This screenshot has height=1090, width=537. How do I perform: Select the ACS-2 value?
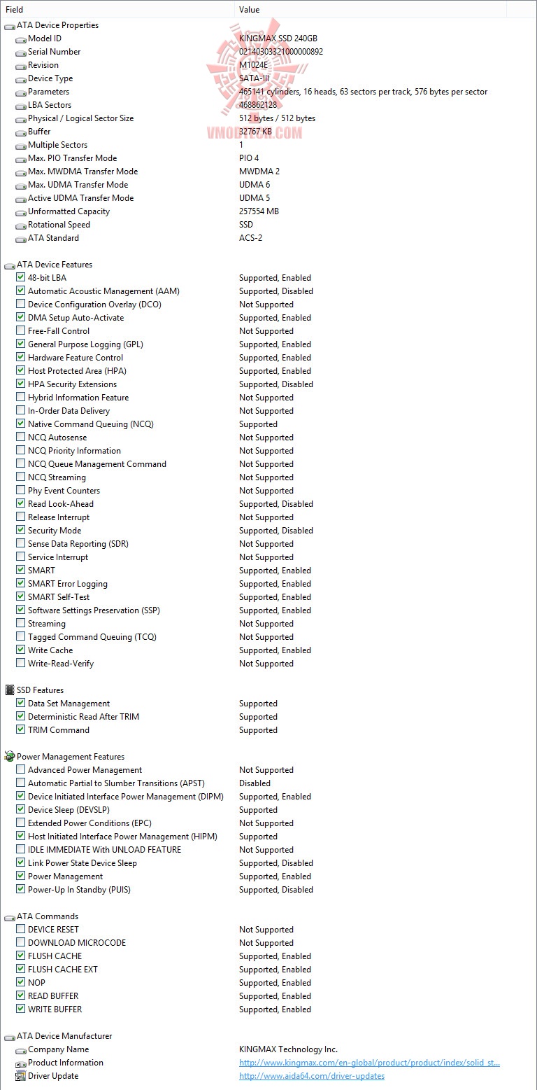click(250, 238)
